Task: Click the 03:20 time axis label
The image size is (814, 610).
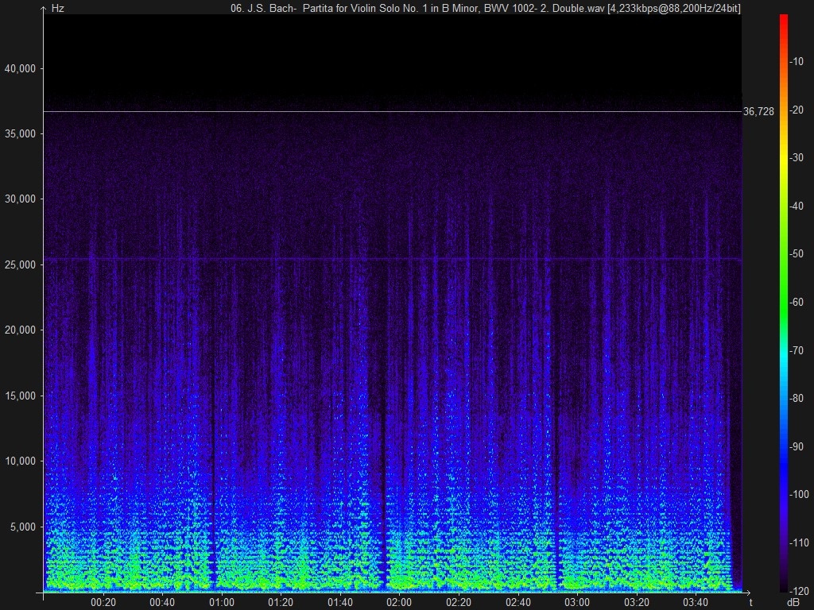Action: pyautogui.click(x=636, y=602)
